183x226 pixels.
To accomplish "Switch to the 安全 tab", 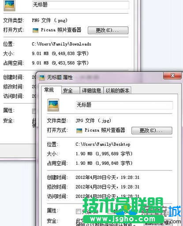I will click(71, 90).
